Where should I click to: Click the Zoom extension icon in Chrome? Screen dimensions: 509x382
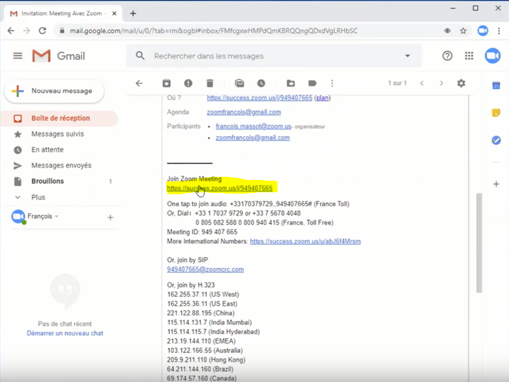(x=482, y=31)
